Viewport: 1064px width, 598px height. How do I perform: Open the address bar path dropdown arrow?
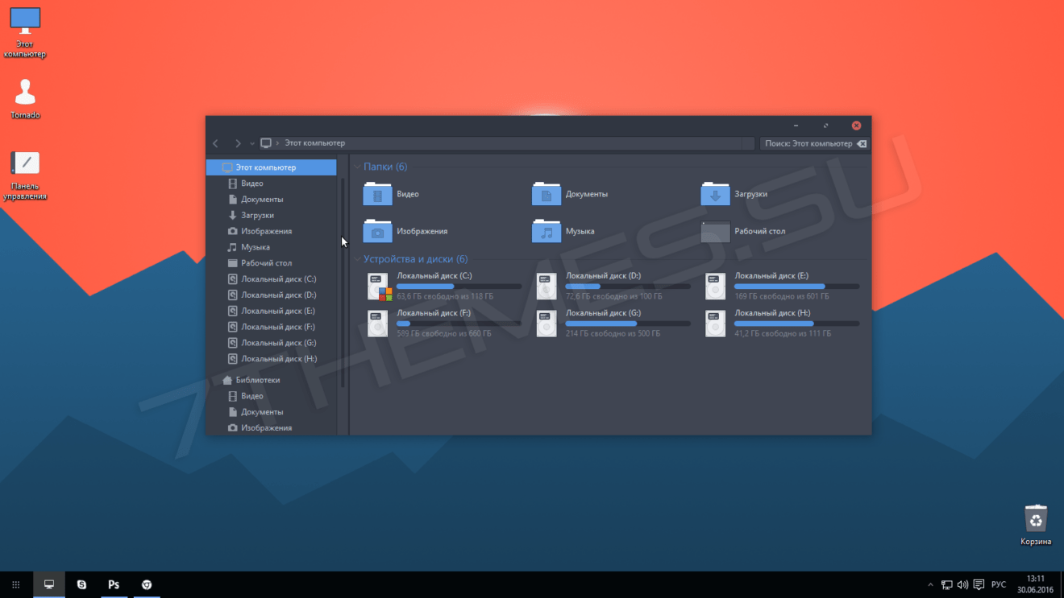(251, 143)
